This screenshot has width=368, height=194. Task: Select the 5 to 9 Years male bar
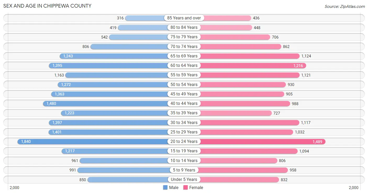122,170
